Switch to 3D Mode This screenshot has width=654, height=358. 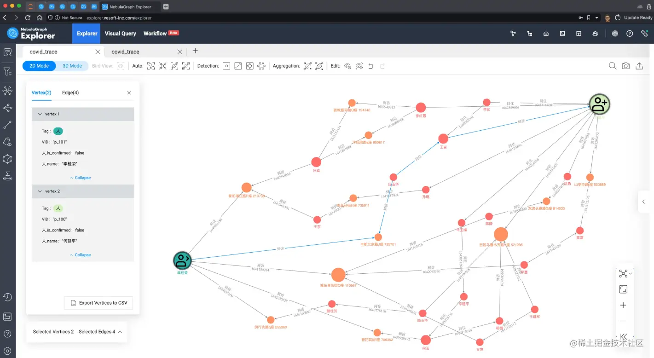pyautogui.click(x=72, y=66)
